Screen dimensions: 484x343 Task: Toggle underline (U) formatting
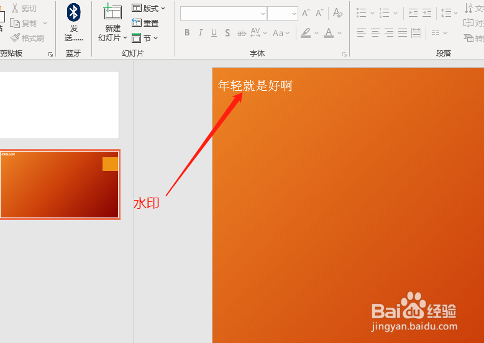(x=214, y=33)
